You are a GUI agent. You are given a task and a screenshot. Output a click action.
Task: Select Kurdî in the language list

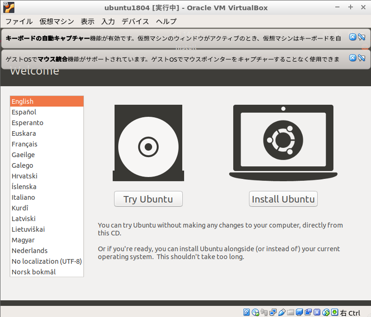tap(47, 208)
